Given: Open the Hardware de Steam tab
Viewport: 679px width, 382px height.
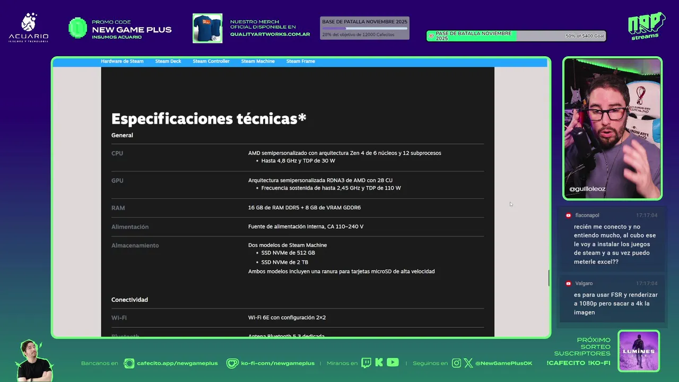Looking at the screenshot, I should (x=122, y=61).
